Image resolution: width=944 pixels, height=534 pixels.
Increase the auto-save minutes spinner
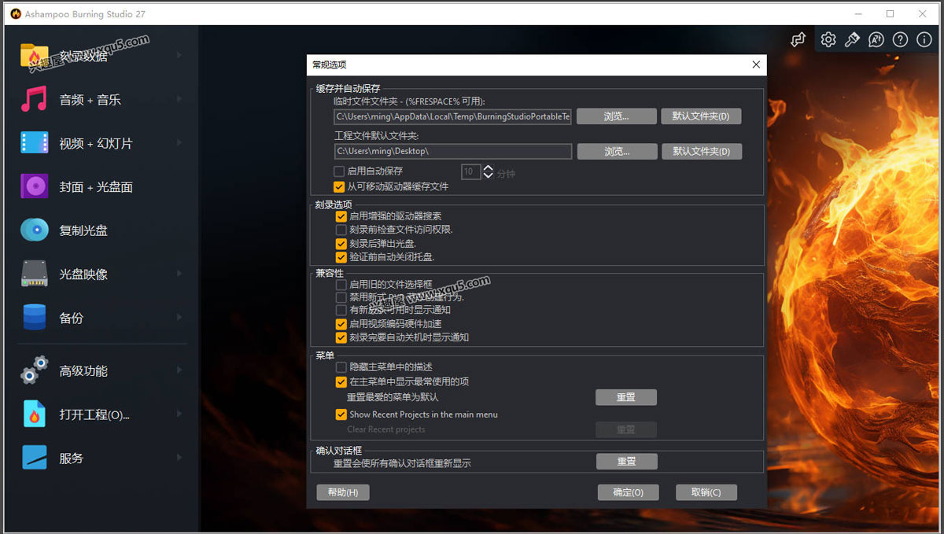click(489, 168)
